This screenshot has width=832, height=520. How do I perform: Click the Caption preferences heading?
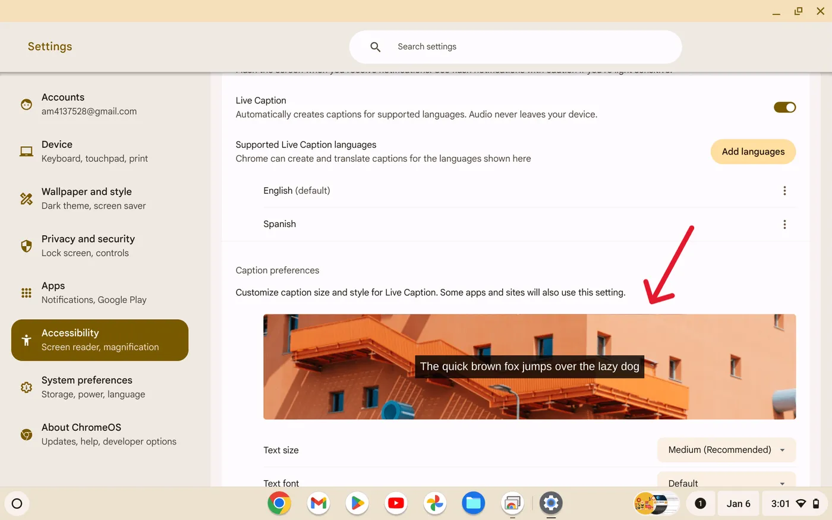278,270
